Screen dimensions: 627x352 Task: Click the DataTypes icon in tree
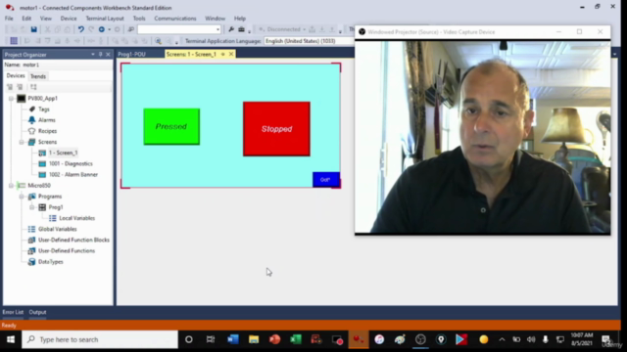[x=31, y=262]
